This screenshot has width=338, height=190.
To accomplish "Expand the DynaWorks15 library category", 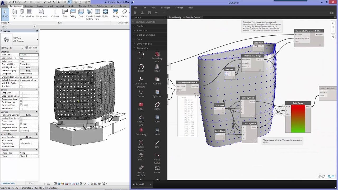I will point(144,44).
